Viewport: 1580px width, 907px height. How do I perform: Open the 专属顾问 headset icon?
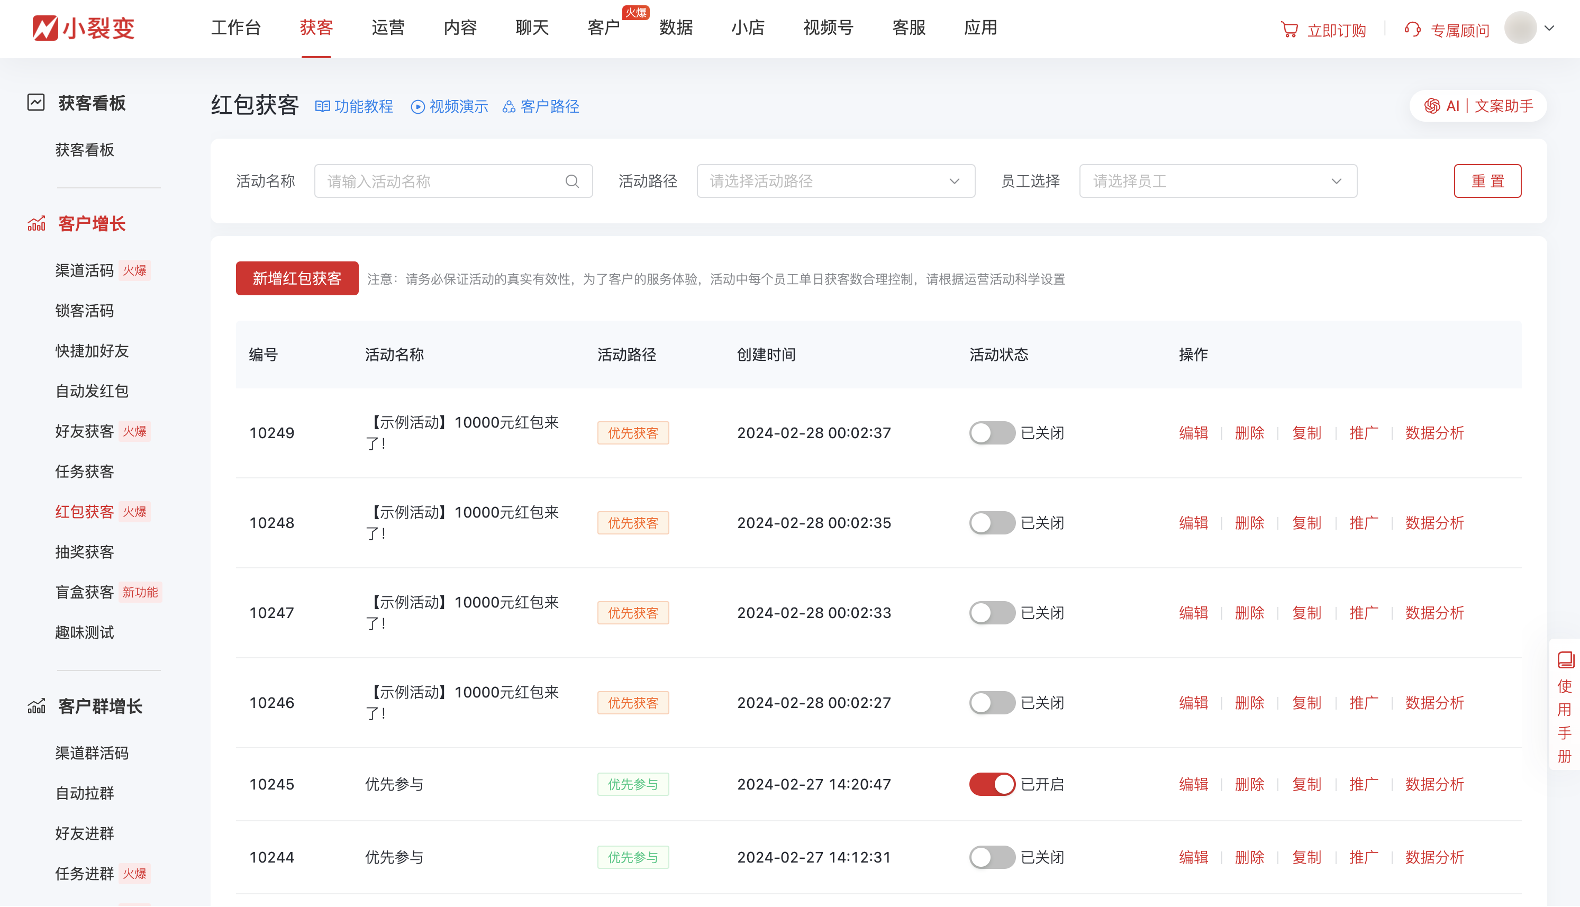[x=1412, y=29]
